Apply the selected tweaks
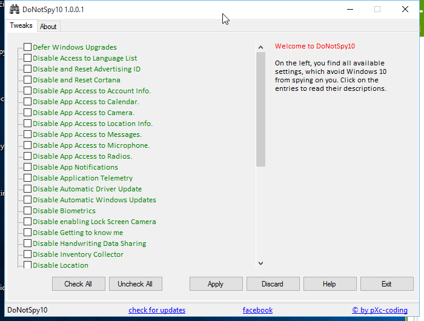The height and width of the screenshot is (321, 424). pyautogui.click(x=216, y=283)
